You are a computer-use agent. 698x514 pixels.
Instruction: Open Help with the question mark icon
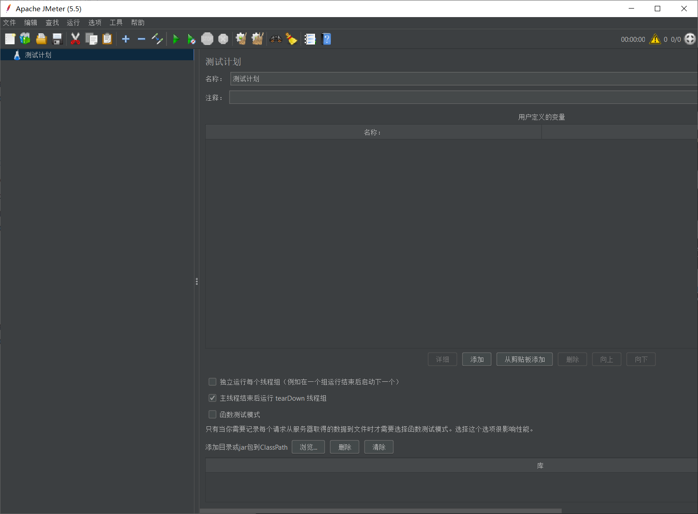tap(327, 39)
